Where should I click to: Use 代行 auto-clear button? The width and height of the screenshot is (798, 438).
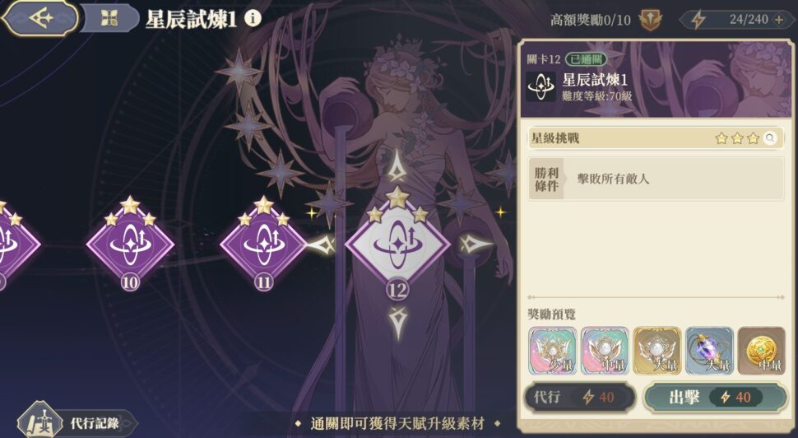point(580,398)
